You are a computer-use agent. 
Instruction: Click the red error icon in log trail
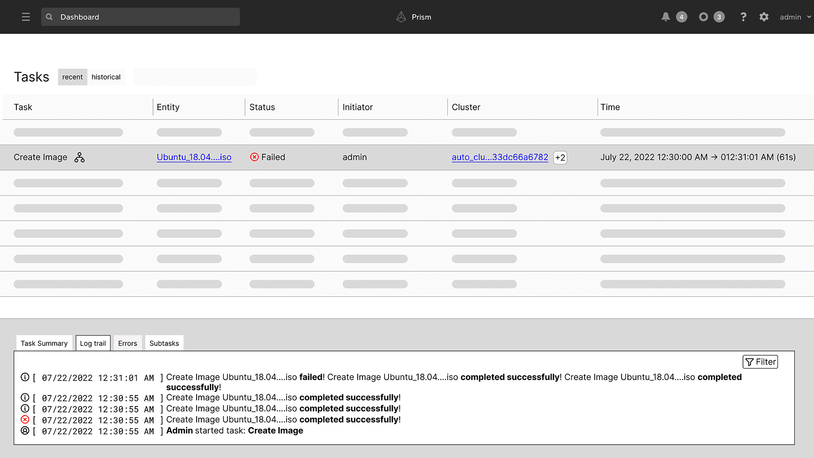pyautogui.click(x=25, y=420)
